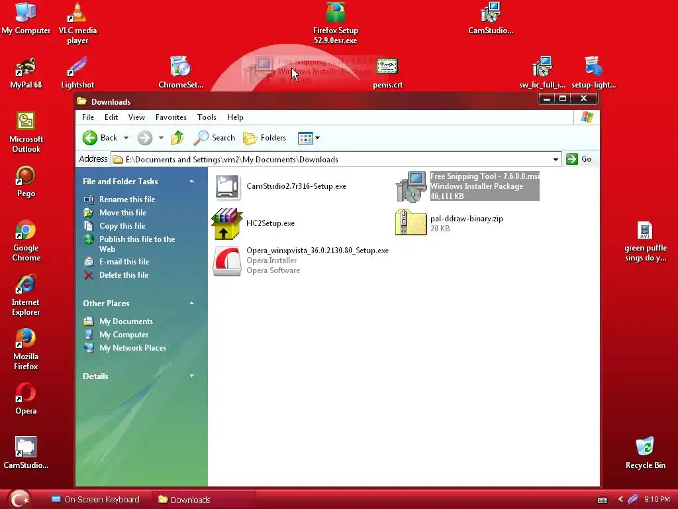Click the Downloads taskbar button

click(x=203, y=500)
